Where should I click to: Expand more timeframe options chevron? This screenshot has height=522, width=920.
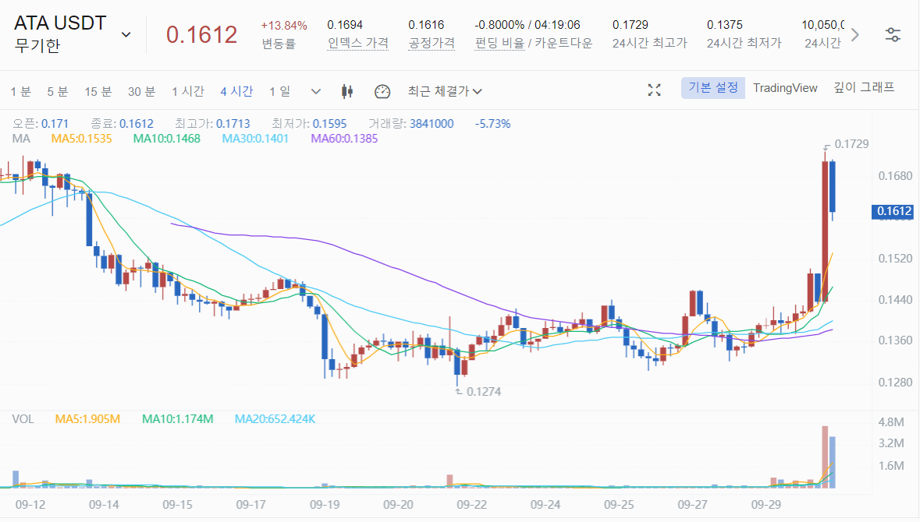[x=316, y=91]
